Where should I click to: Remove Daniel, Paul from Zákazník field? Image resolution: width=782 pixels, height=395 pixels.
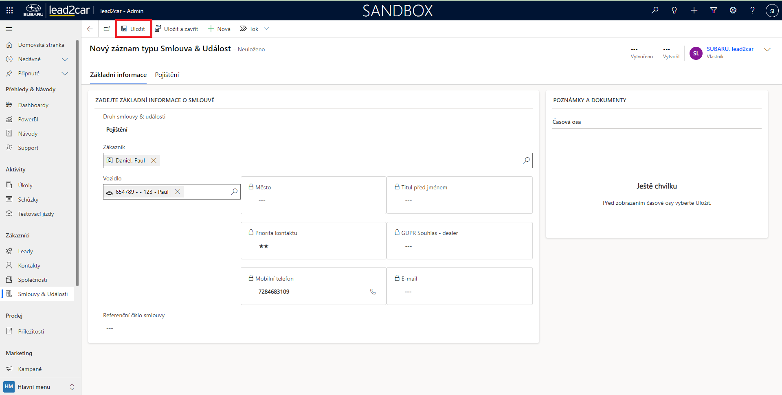point(154,160)
